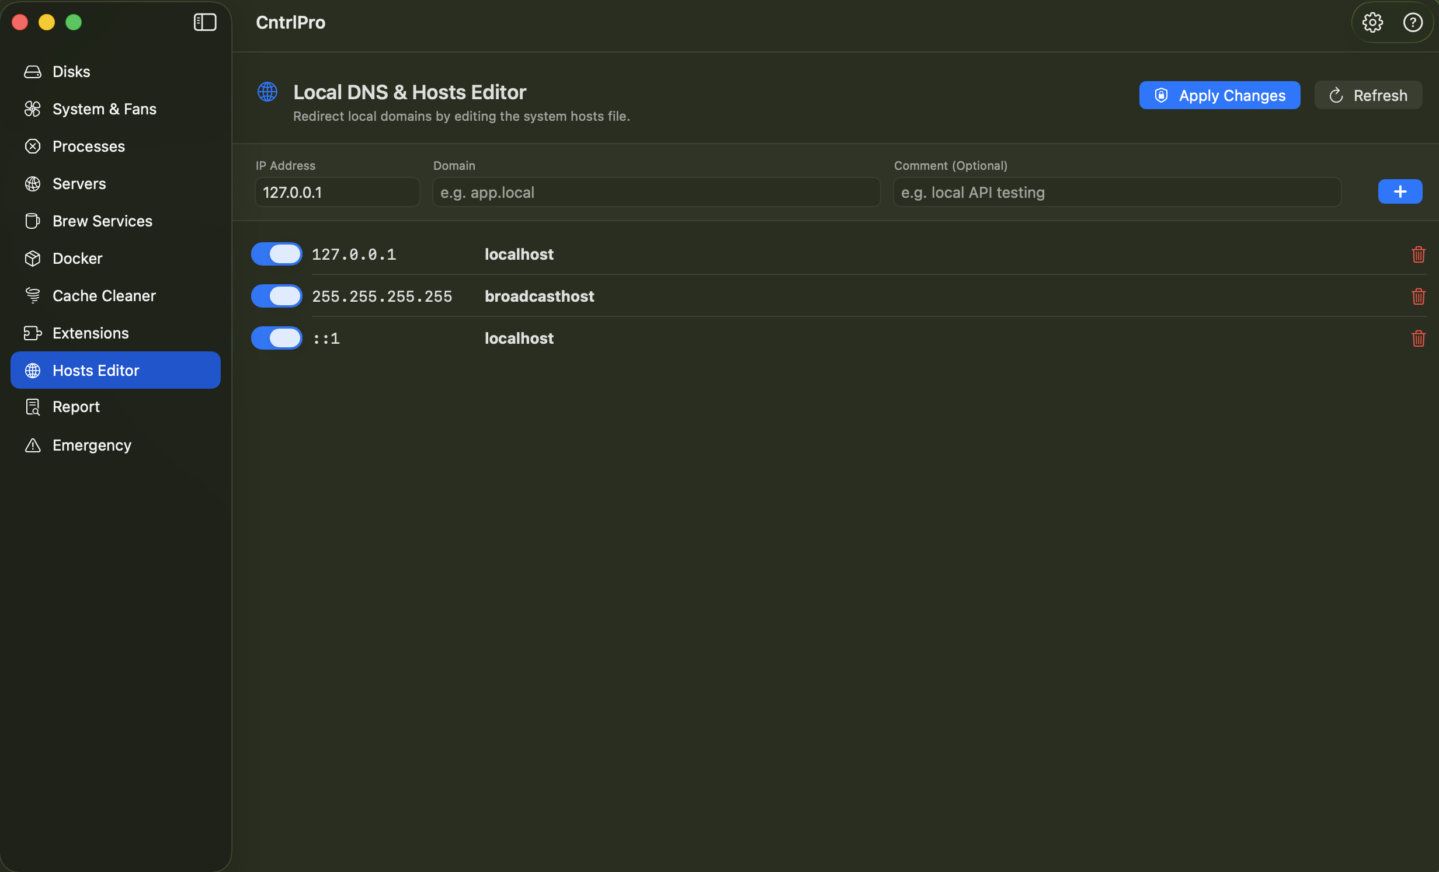This screenshot has height=872, width=1439.
Task: Open Disks section
Action: pyautogui.click(x=116, y=72)
